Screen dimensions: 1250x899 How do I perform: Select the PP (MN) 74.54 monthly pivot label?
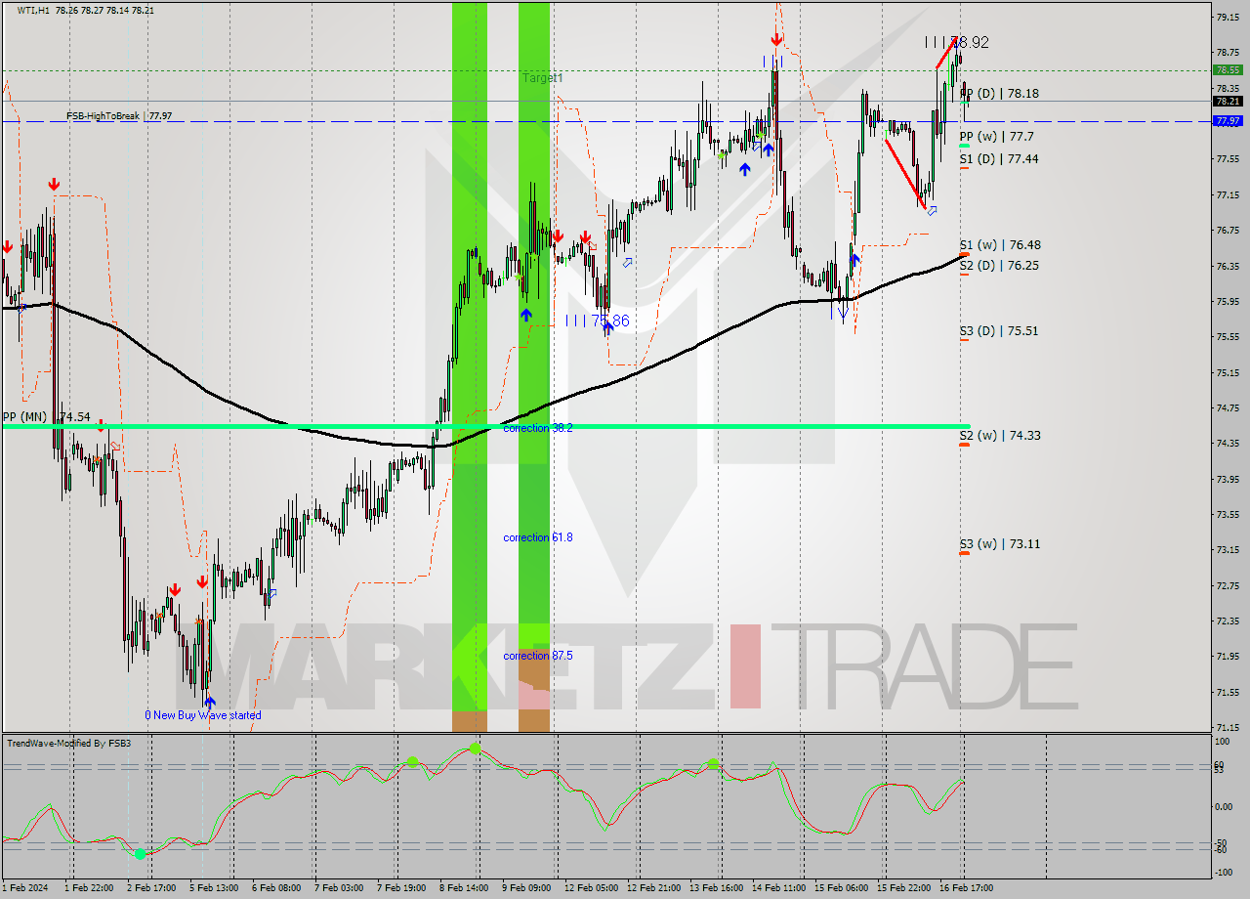point(47,416)
